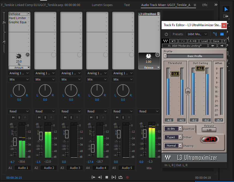Screen dimensions: 234x182
Task: Open the DeNoise effect slot dropdown arrow
Action: point(28,14)
